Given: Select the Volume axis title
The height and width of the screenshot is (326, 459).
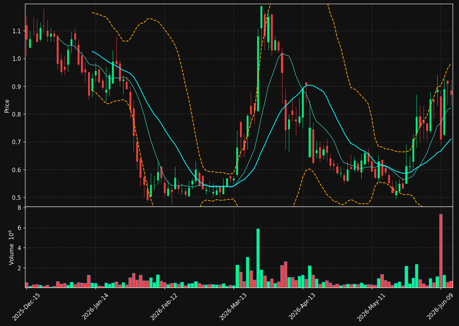Looking at the screenshot, I should pos(12,247).
